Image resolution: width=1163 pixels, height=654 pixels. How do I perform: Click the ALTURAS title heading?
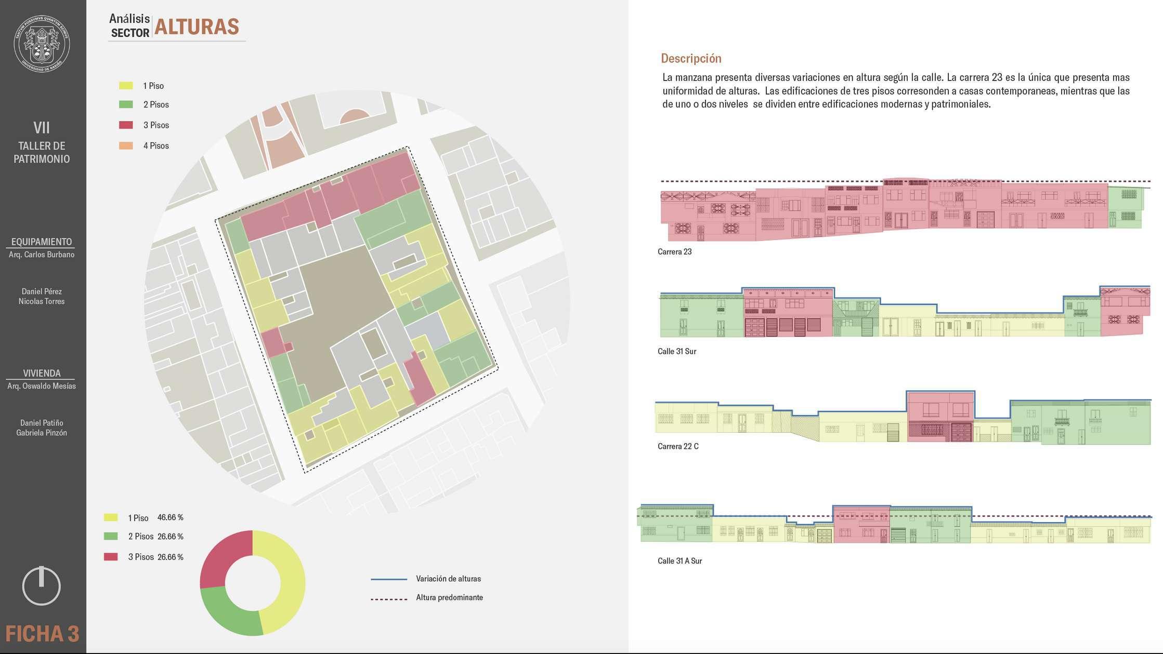[197, 26]
